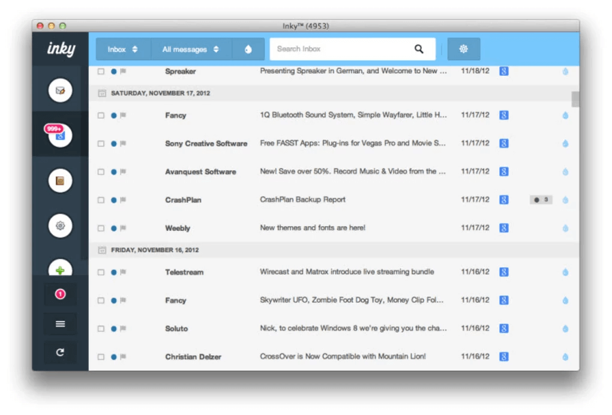Image resolution: width=612 pixels, height=415 pixels.
Task: Open the contacts address book icon
Action: pyautogui.click(x=60, y=181)
